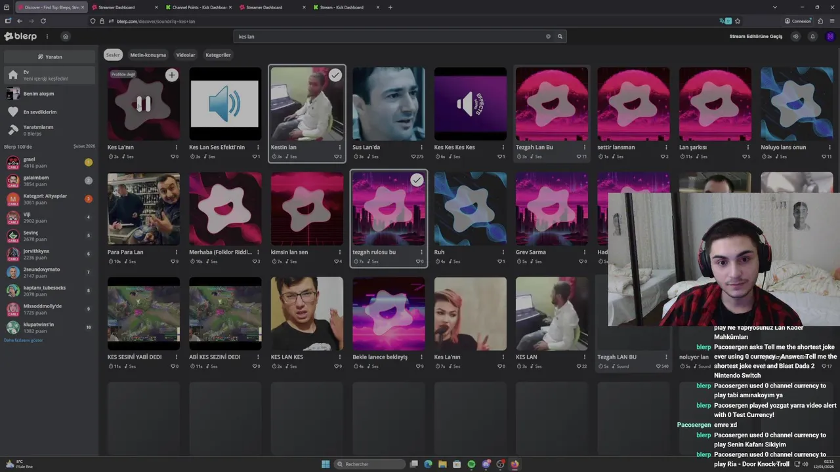
Task: Uncheck the selected tezgah rulosu bu sound
Action: click(417, 180)
